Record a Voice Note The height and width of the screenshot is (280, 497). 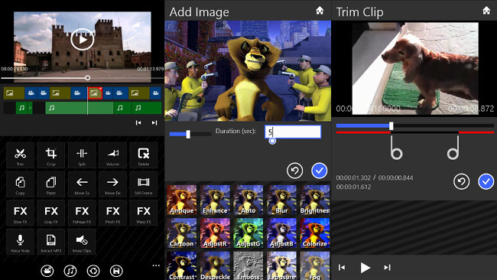20,242
